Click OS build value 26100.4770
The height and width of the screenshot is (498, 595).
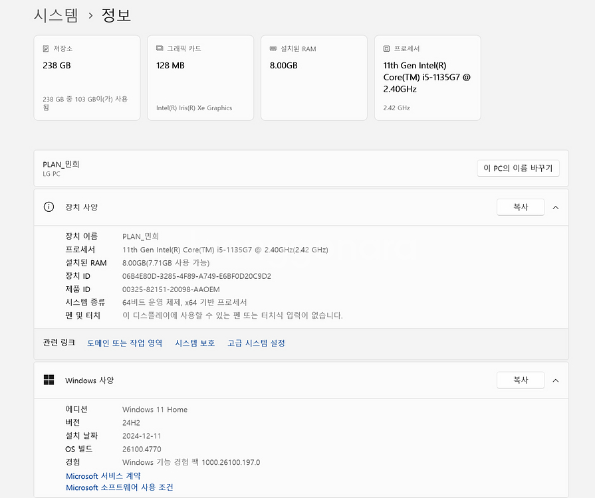142,449
